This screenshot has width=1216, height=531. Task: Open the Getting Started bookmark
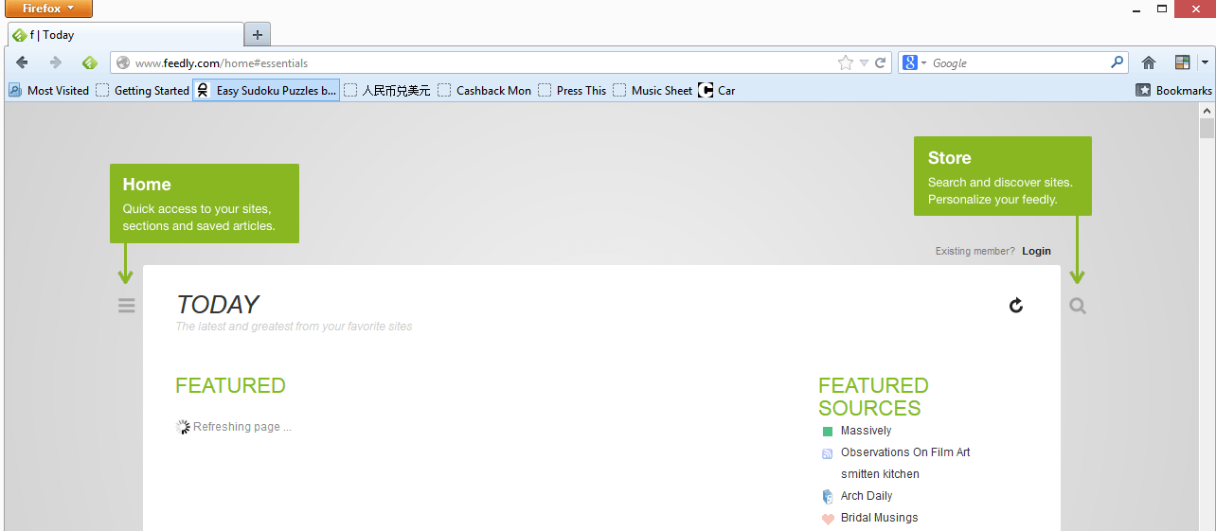coord(143,90)
